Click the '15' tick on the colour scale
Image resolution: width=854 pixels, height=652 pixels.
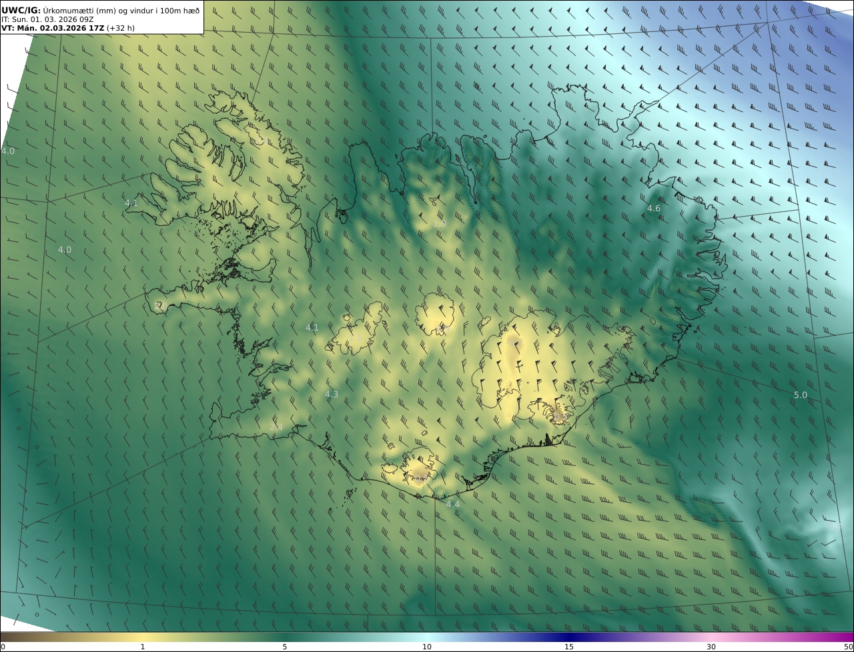569,647
